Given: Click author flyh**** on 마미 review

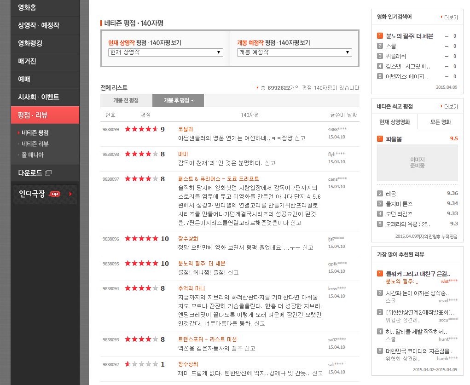Looking at the screenshot, I should click(x=337, y=154).
